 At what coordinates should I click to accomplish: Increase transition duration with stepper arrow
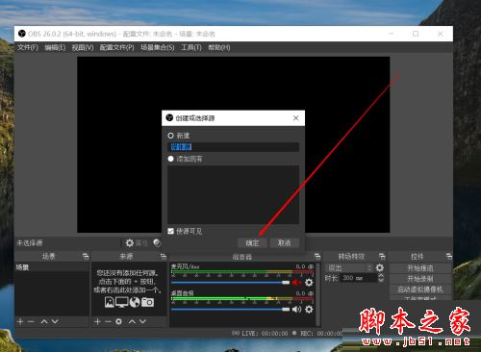click(381, 276)
